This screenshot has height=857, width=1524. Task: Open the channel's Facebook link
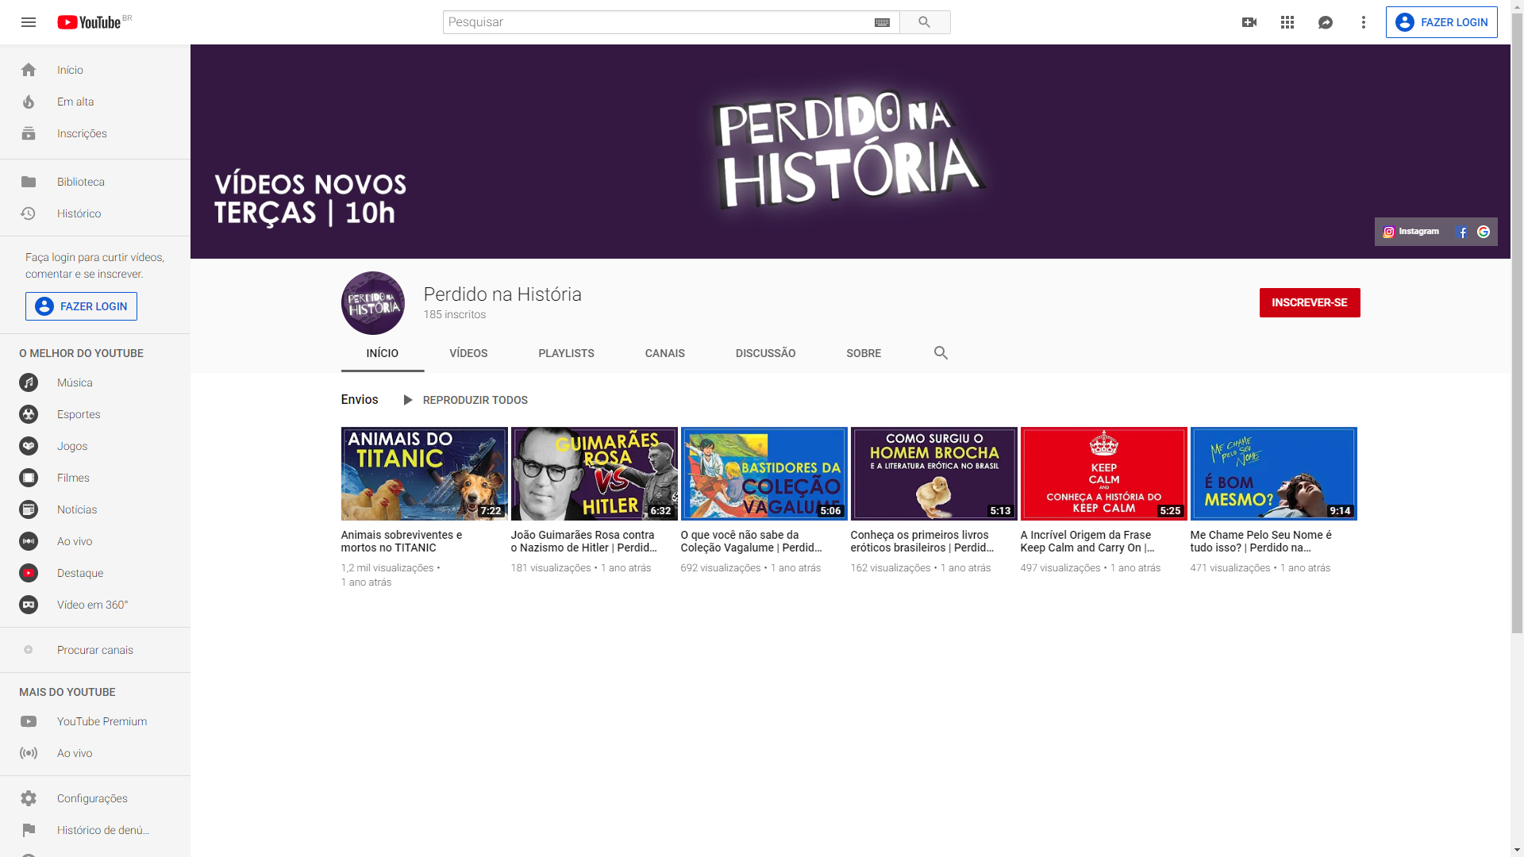[x=1462, y=232]
